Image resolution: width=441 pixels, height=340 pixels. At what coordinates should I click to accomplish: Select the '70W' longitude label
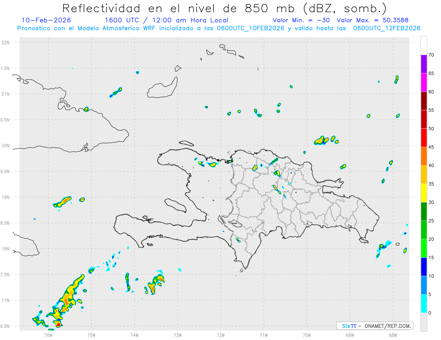coord(307,335)
